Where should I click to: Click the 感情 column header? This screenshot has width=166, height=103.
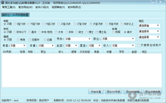(74, 52)
